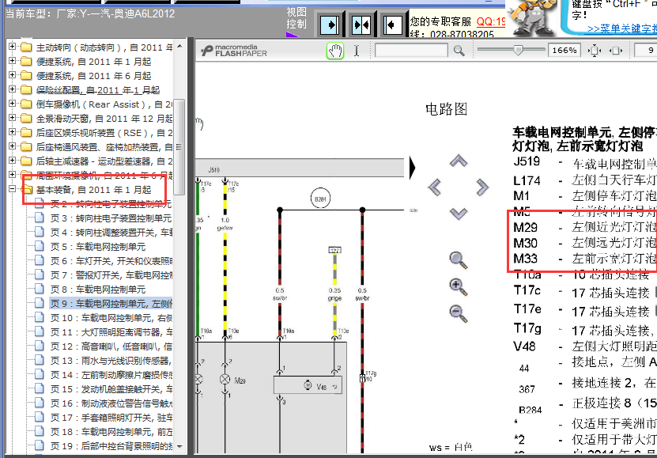The height and width of the screenshot is (458, 657).
Task: Click the plain magnifier icon in document
Action: coord(458,259)
